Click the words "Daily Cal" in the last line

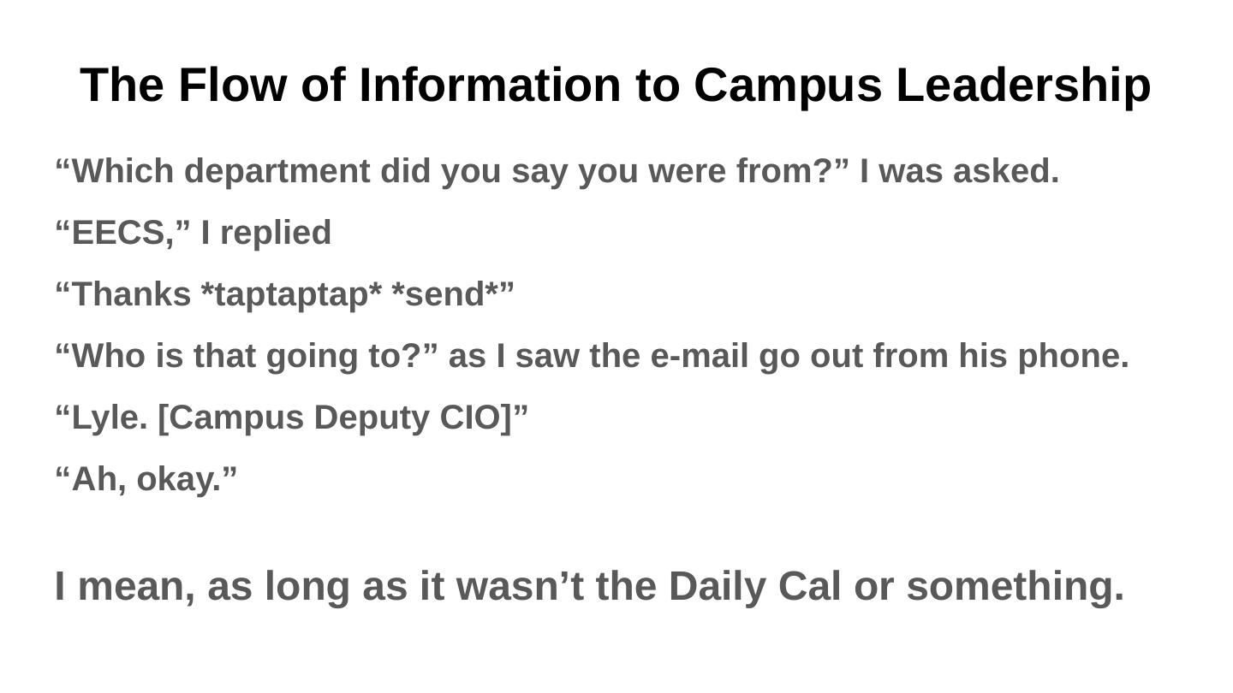[754, 587]
